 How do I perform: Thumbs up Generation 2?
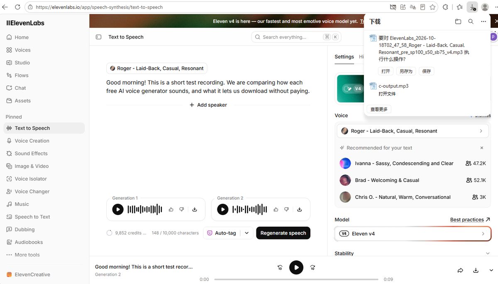tap(276, 210)
